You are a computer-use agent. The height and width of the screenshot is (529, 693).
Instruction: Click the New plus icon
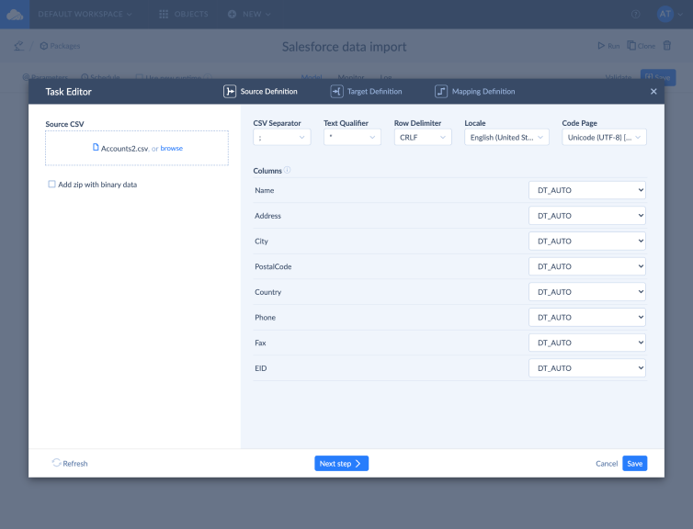(x=232, y=14)
